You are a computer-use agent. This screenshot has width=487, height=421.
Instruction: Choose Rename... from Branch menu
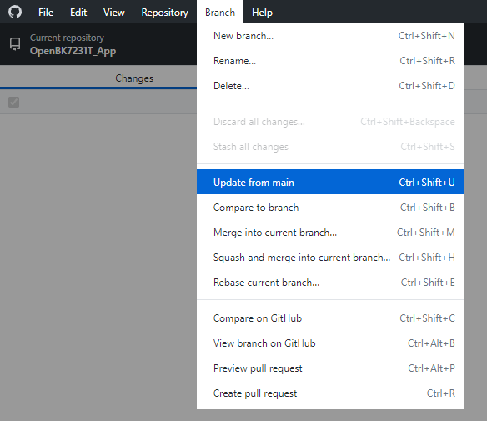pyautogui.click(x=330, y=61)
